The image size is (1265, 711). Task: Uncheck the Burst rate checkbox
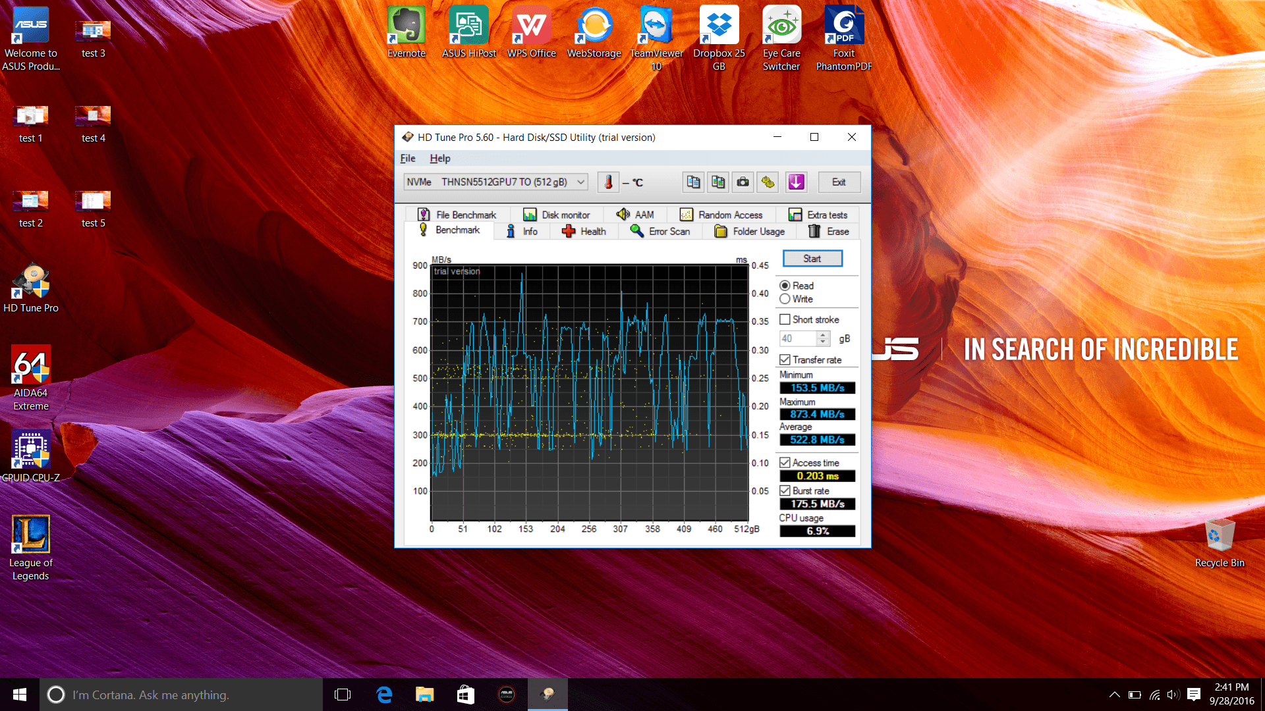point(785,490)
